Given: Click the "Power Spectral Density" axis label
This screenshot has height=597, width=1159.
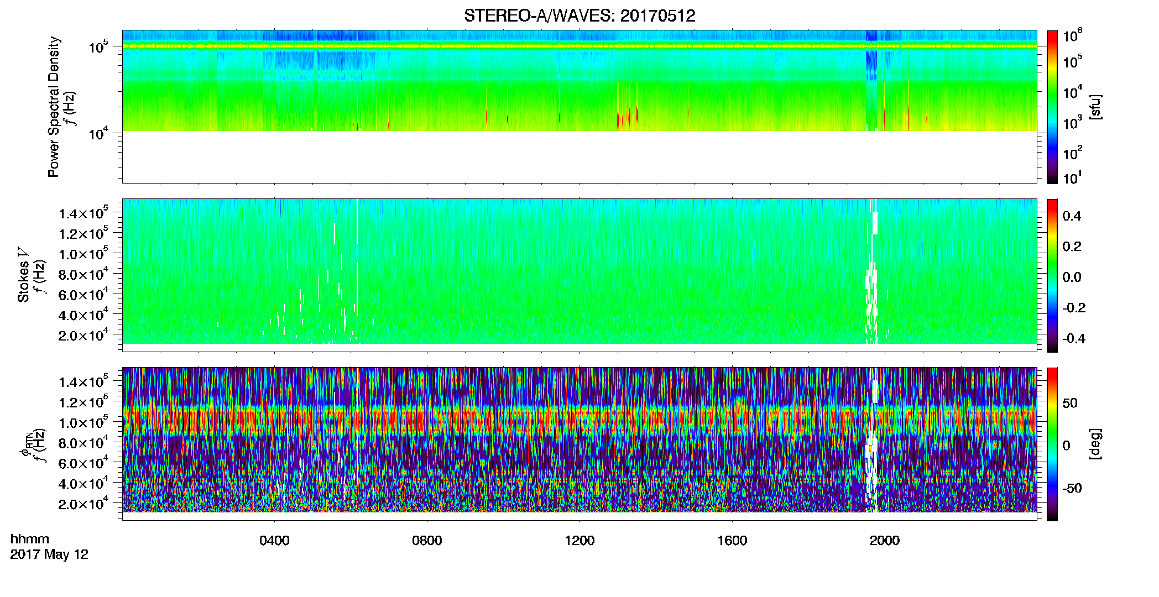Looking at the screenshot, I should [54, 107].
